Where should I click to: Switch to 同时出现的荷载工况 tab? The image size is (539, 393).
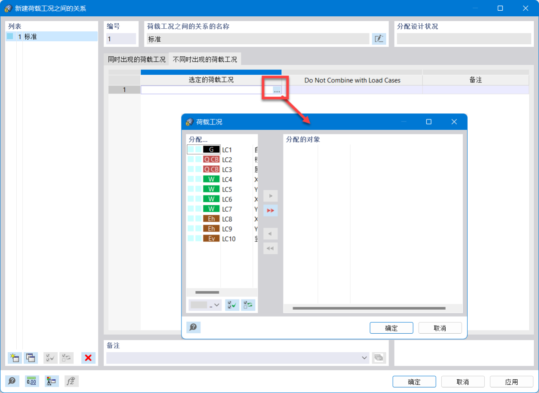[x=137, y=59]
